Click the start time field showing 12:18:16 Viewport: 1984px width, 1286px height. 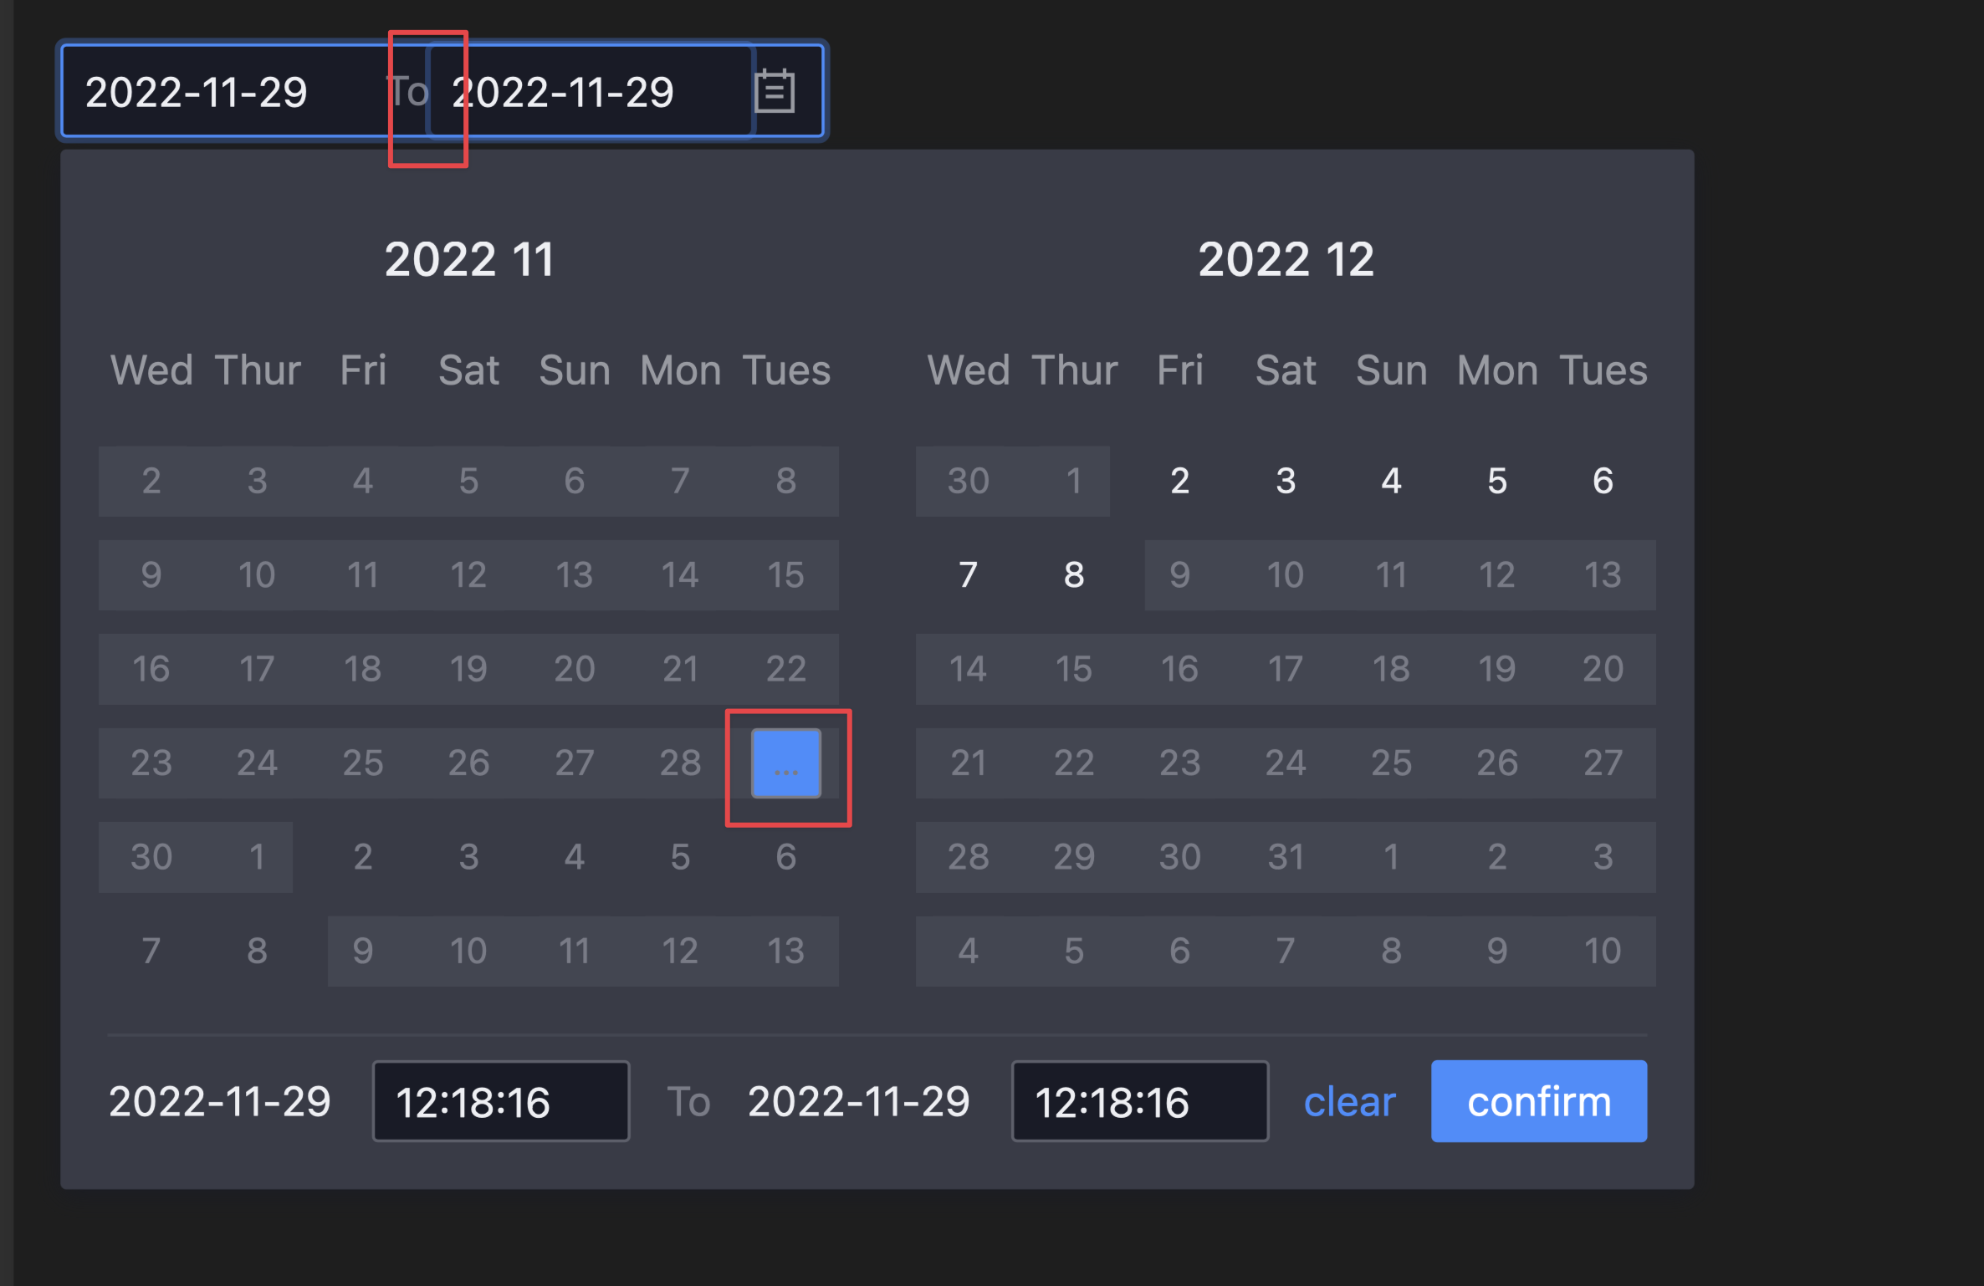point(500,1100)
